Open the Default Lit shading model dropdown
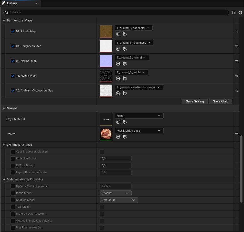Screen dimensions: 244x232 click(x=119, y=200)
